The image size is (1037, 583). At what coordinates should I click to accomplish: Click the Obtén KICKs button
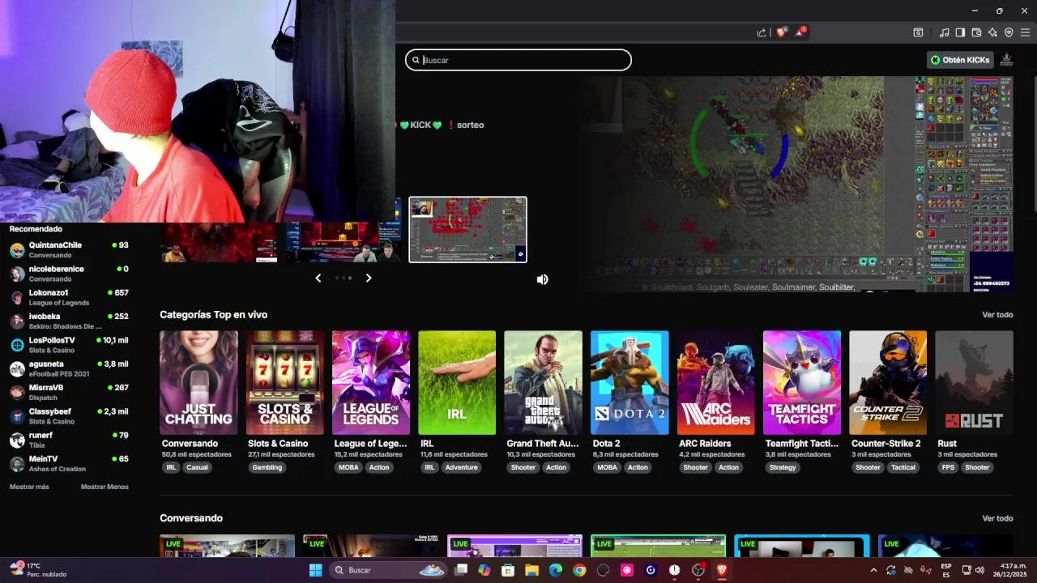click(961, 60)
